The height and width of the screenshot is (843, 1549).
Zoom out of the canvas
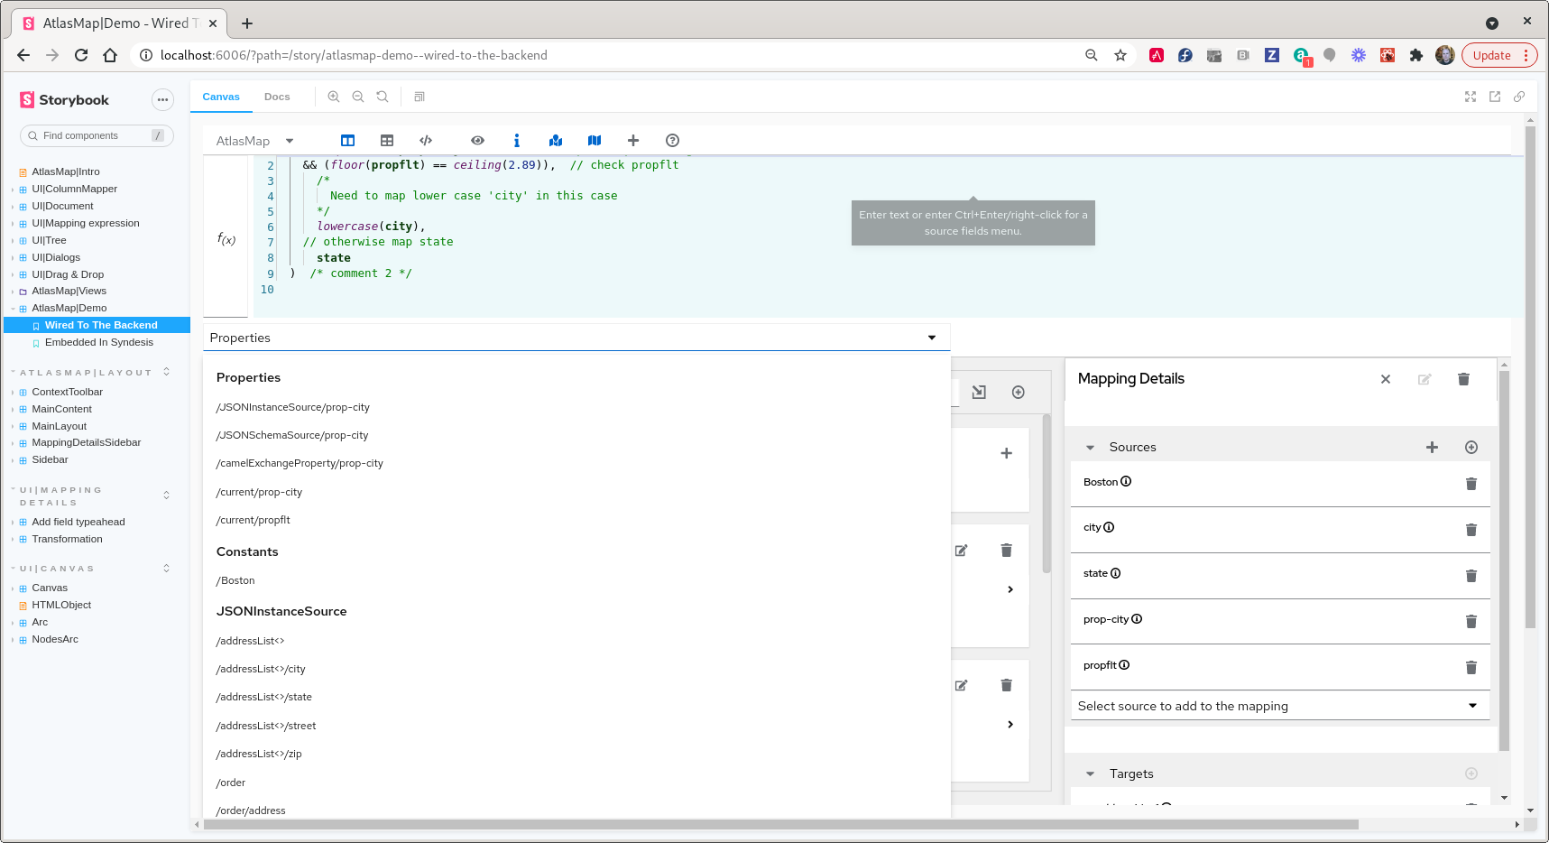(358, 97)
